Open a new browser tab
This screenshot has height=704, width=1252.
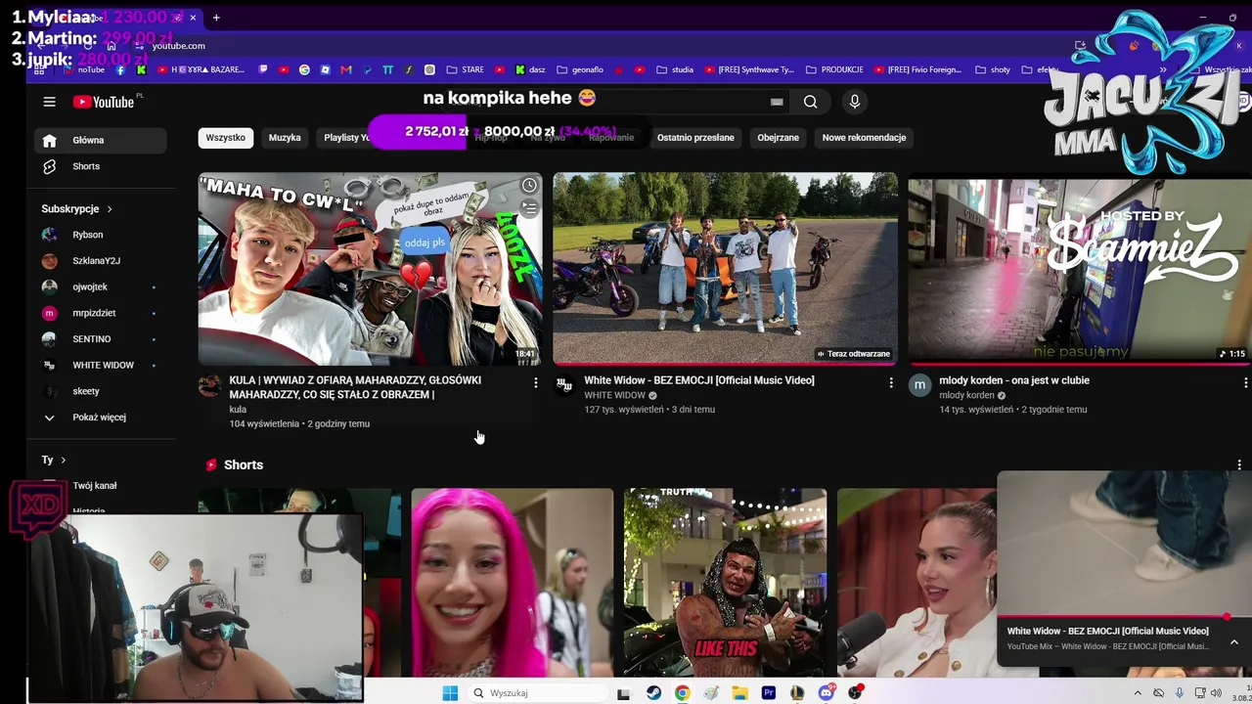click(x=216, y=18)
